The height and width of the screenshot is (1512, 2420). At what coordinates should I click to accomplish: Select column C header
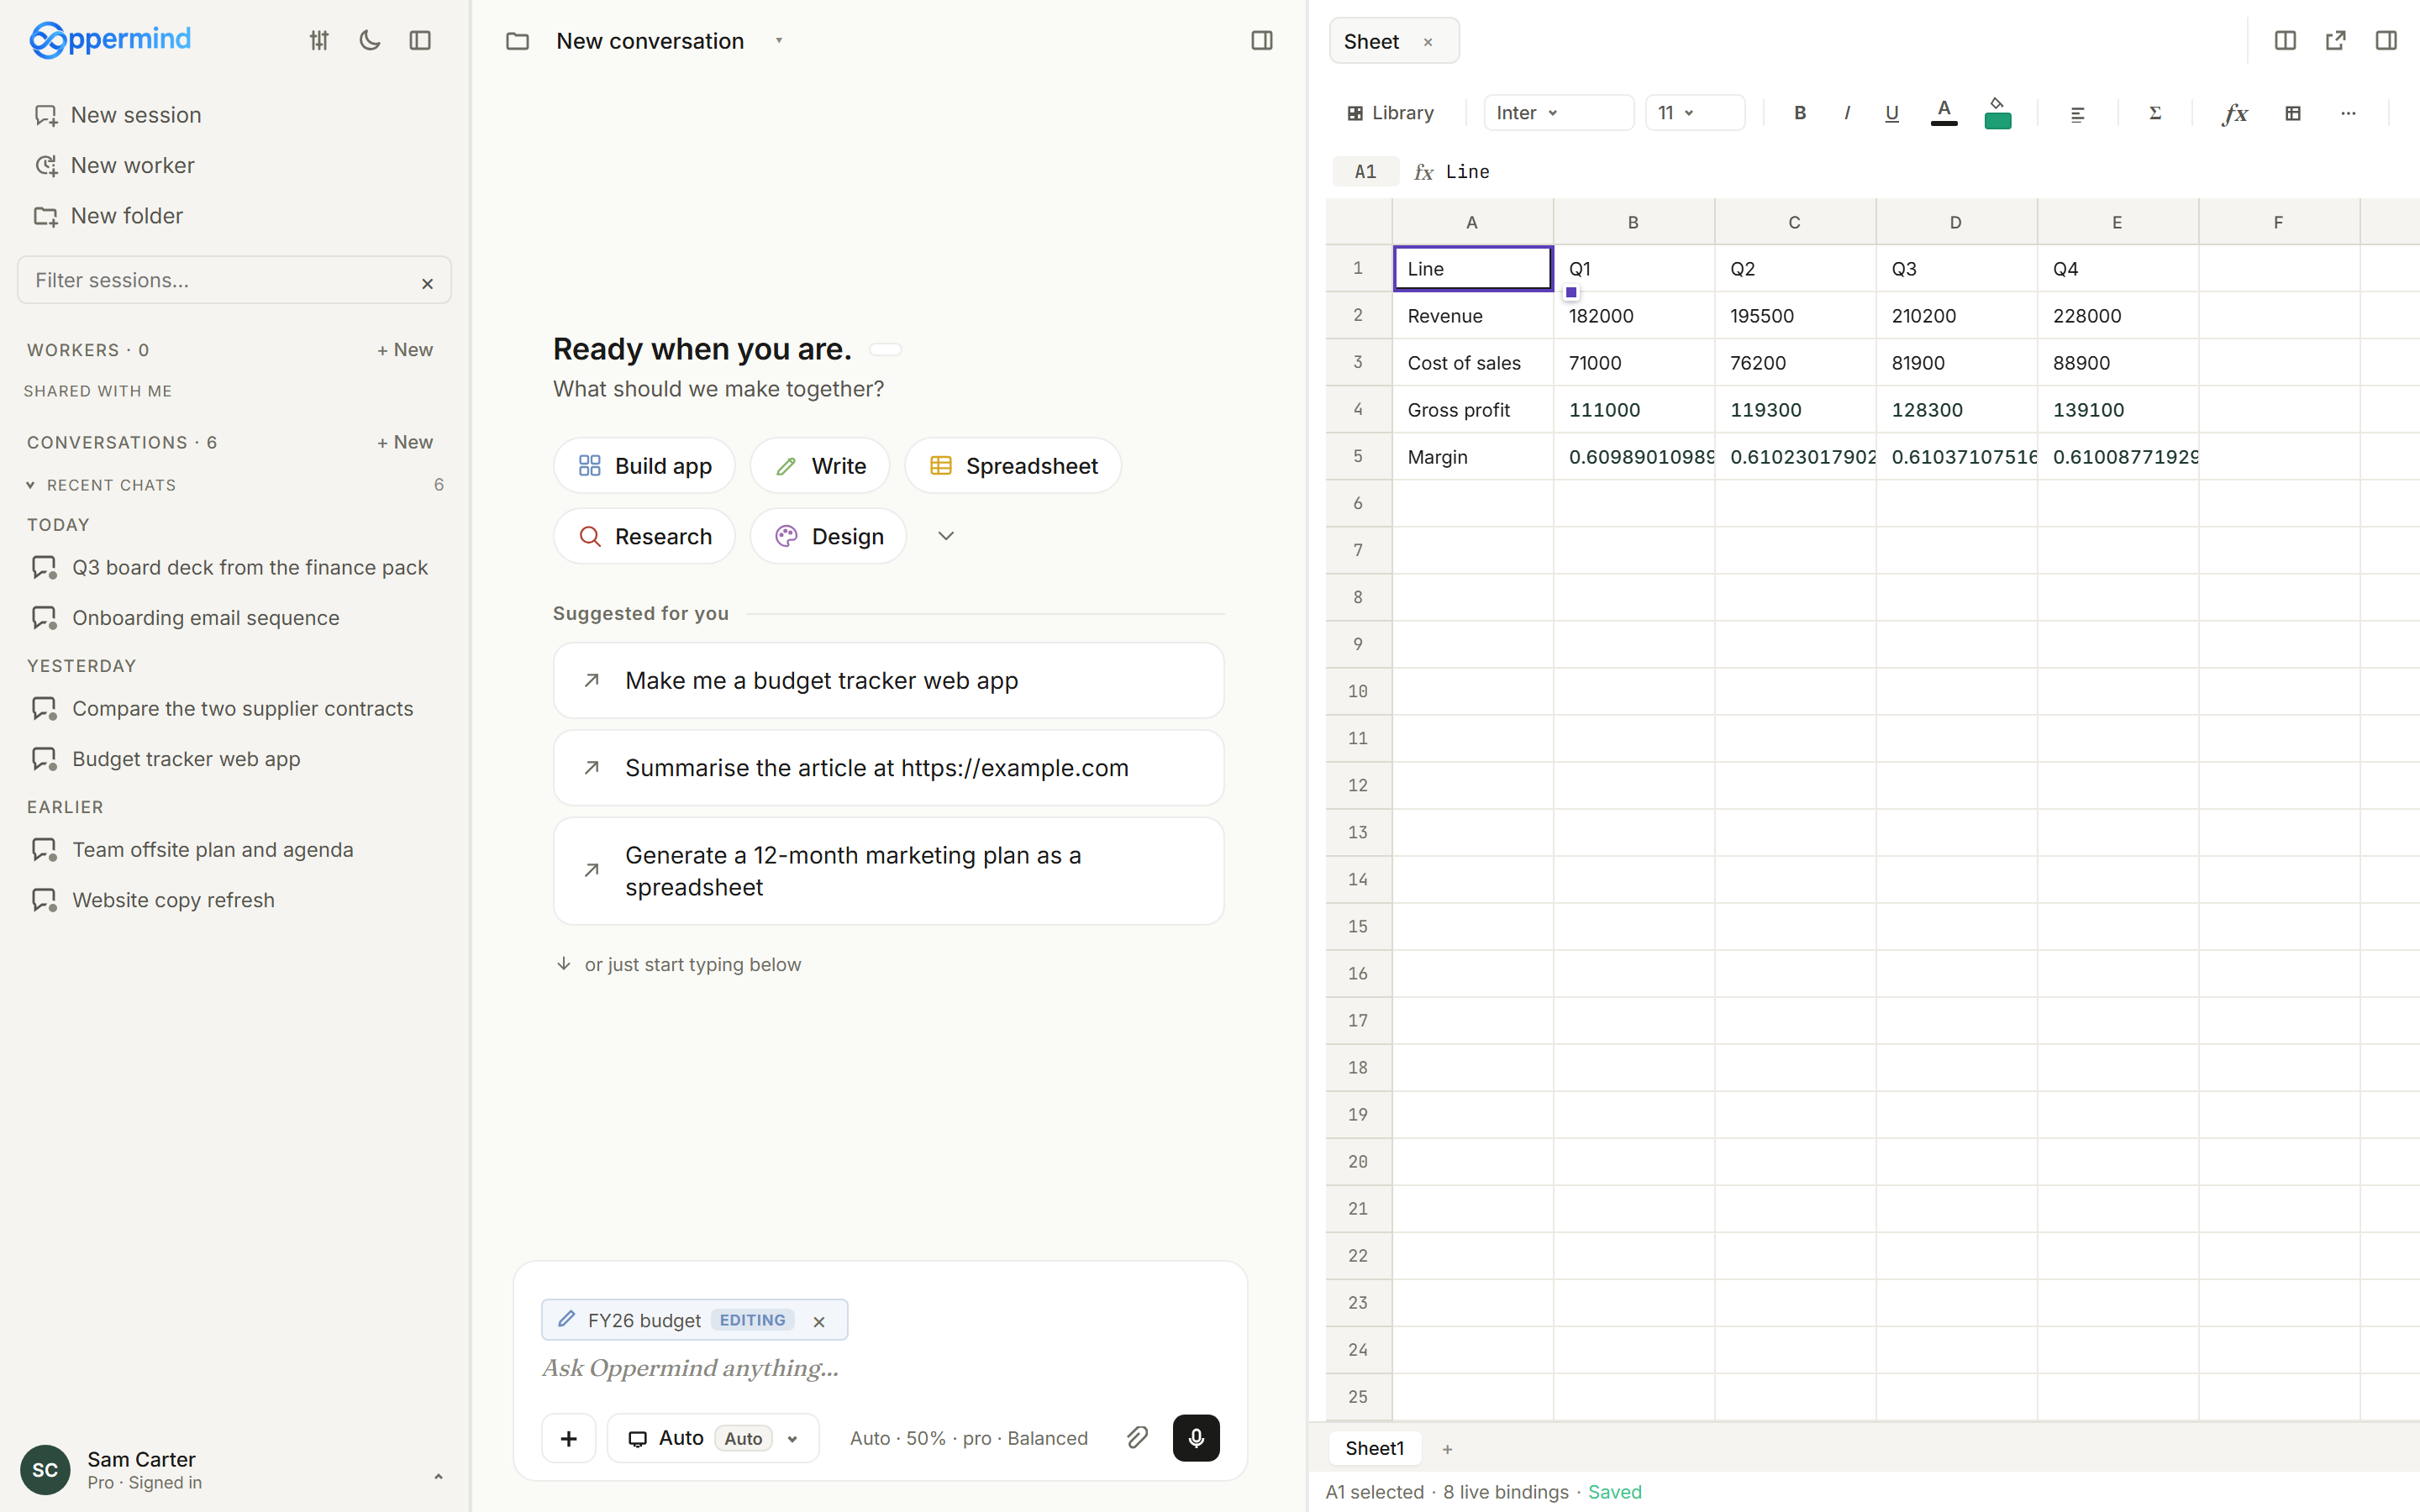(1794, 222)
